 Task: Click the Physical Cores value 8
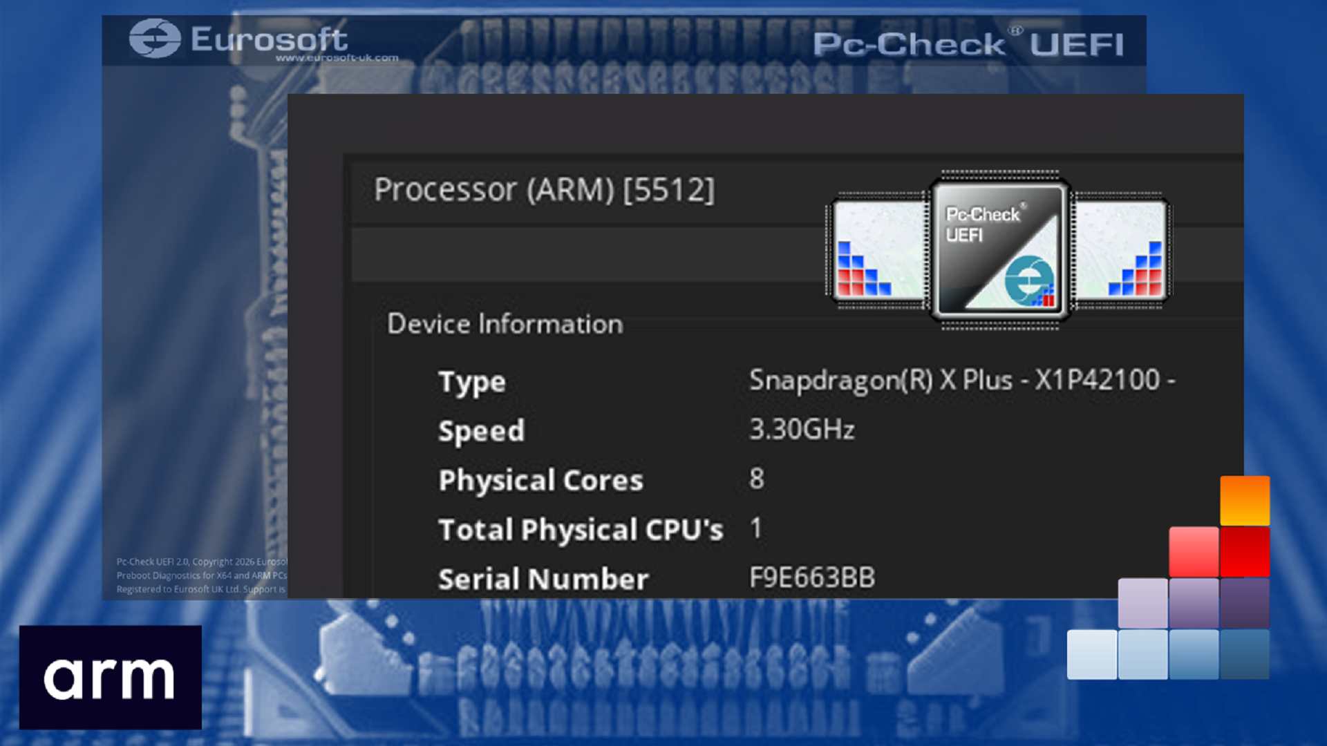click(757, 479)
